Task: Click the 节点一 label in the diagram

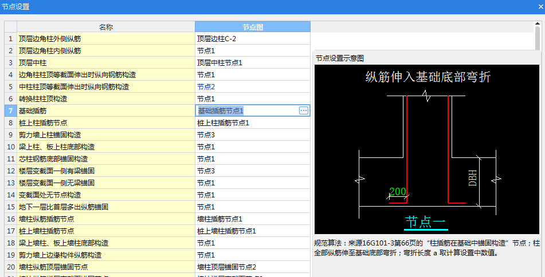Action: pos(426,222)
